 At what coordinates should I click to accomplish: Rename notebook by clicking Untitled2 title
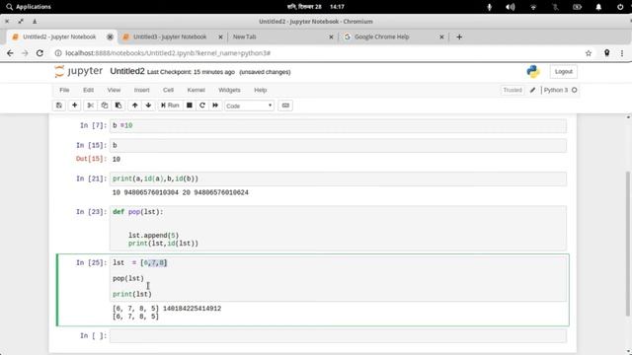tap(127, 71)
